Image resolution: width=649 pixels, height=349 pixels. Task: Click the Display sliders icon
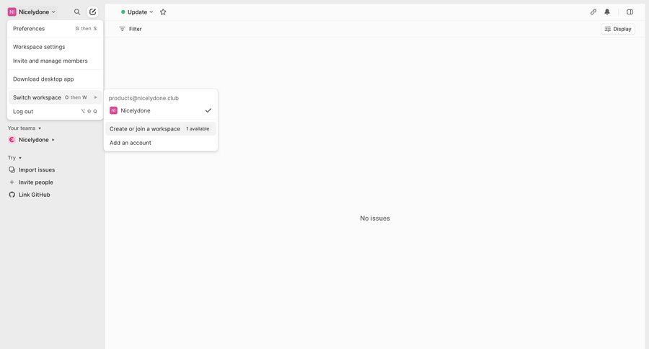point(608,29)
